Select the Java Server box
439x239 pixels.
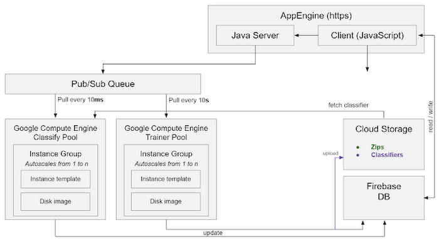255,36
